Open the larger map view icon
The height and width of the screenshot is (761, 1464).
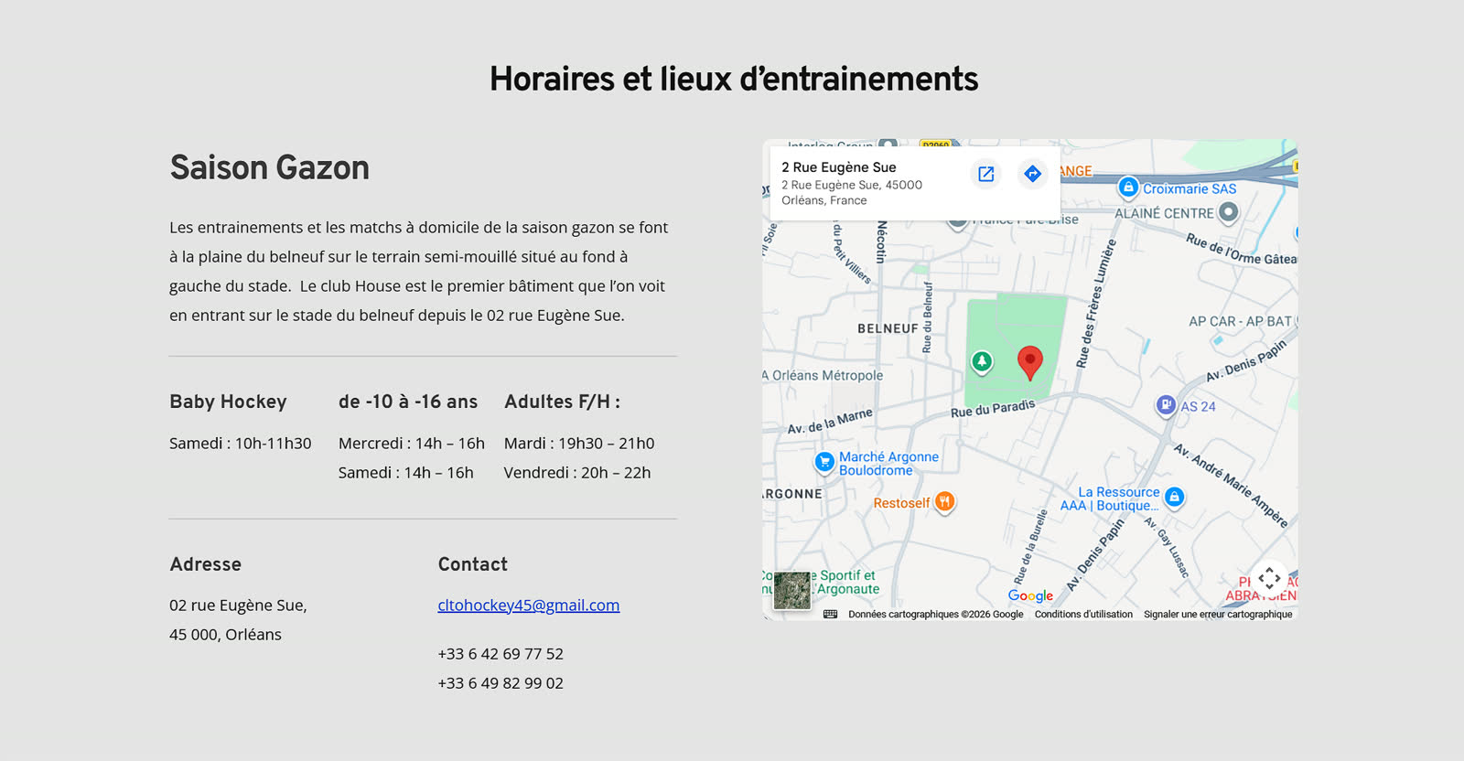click(985, 174)
